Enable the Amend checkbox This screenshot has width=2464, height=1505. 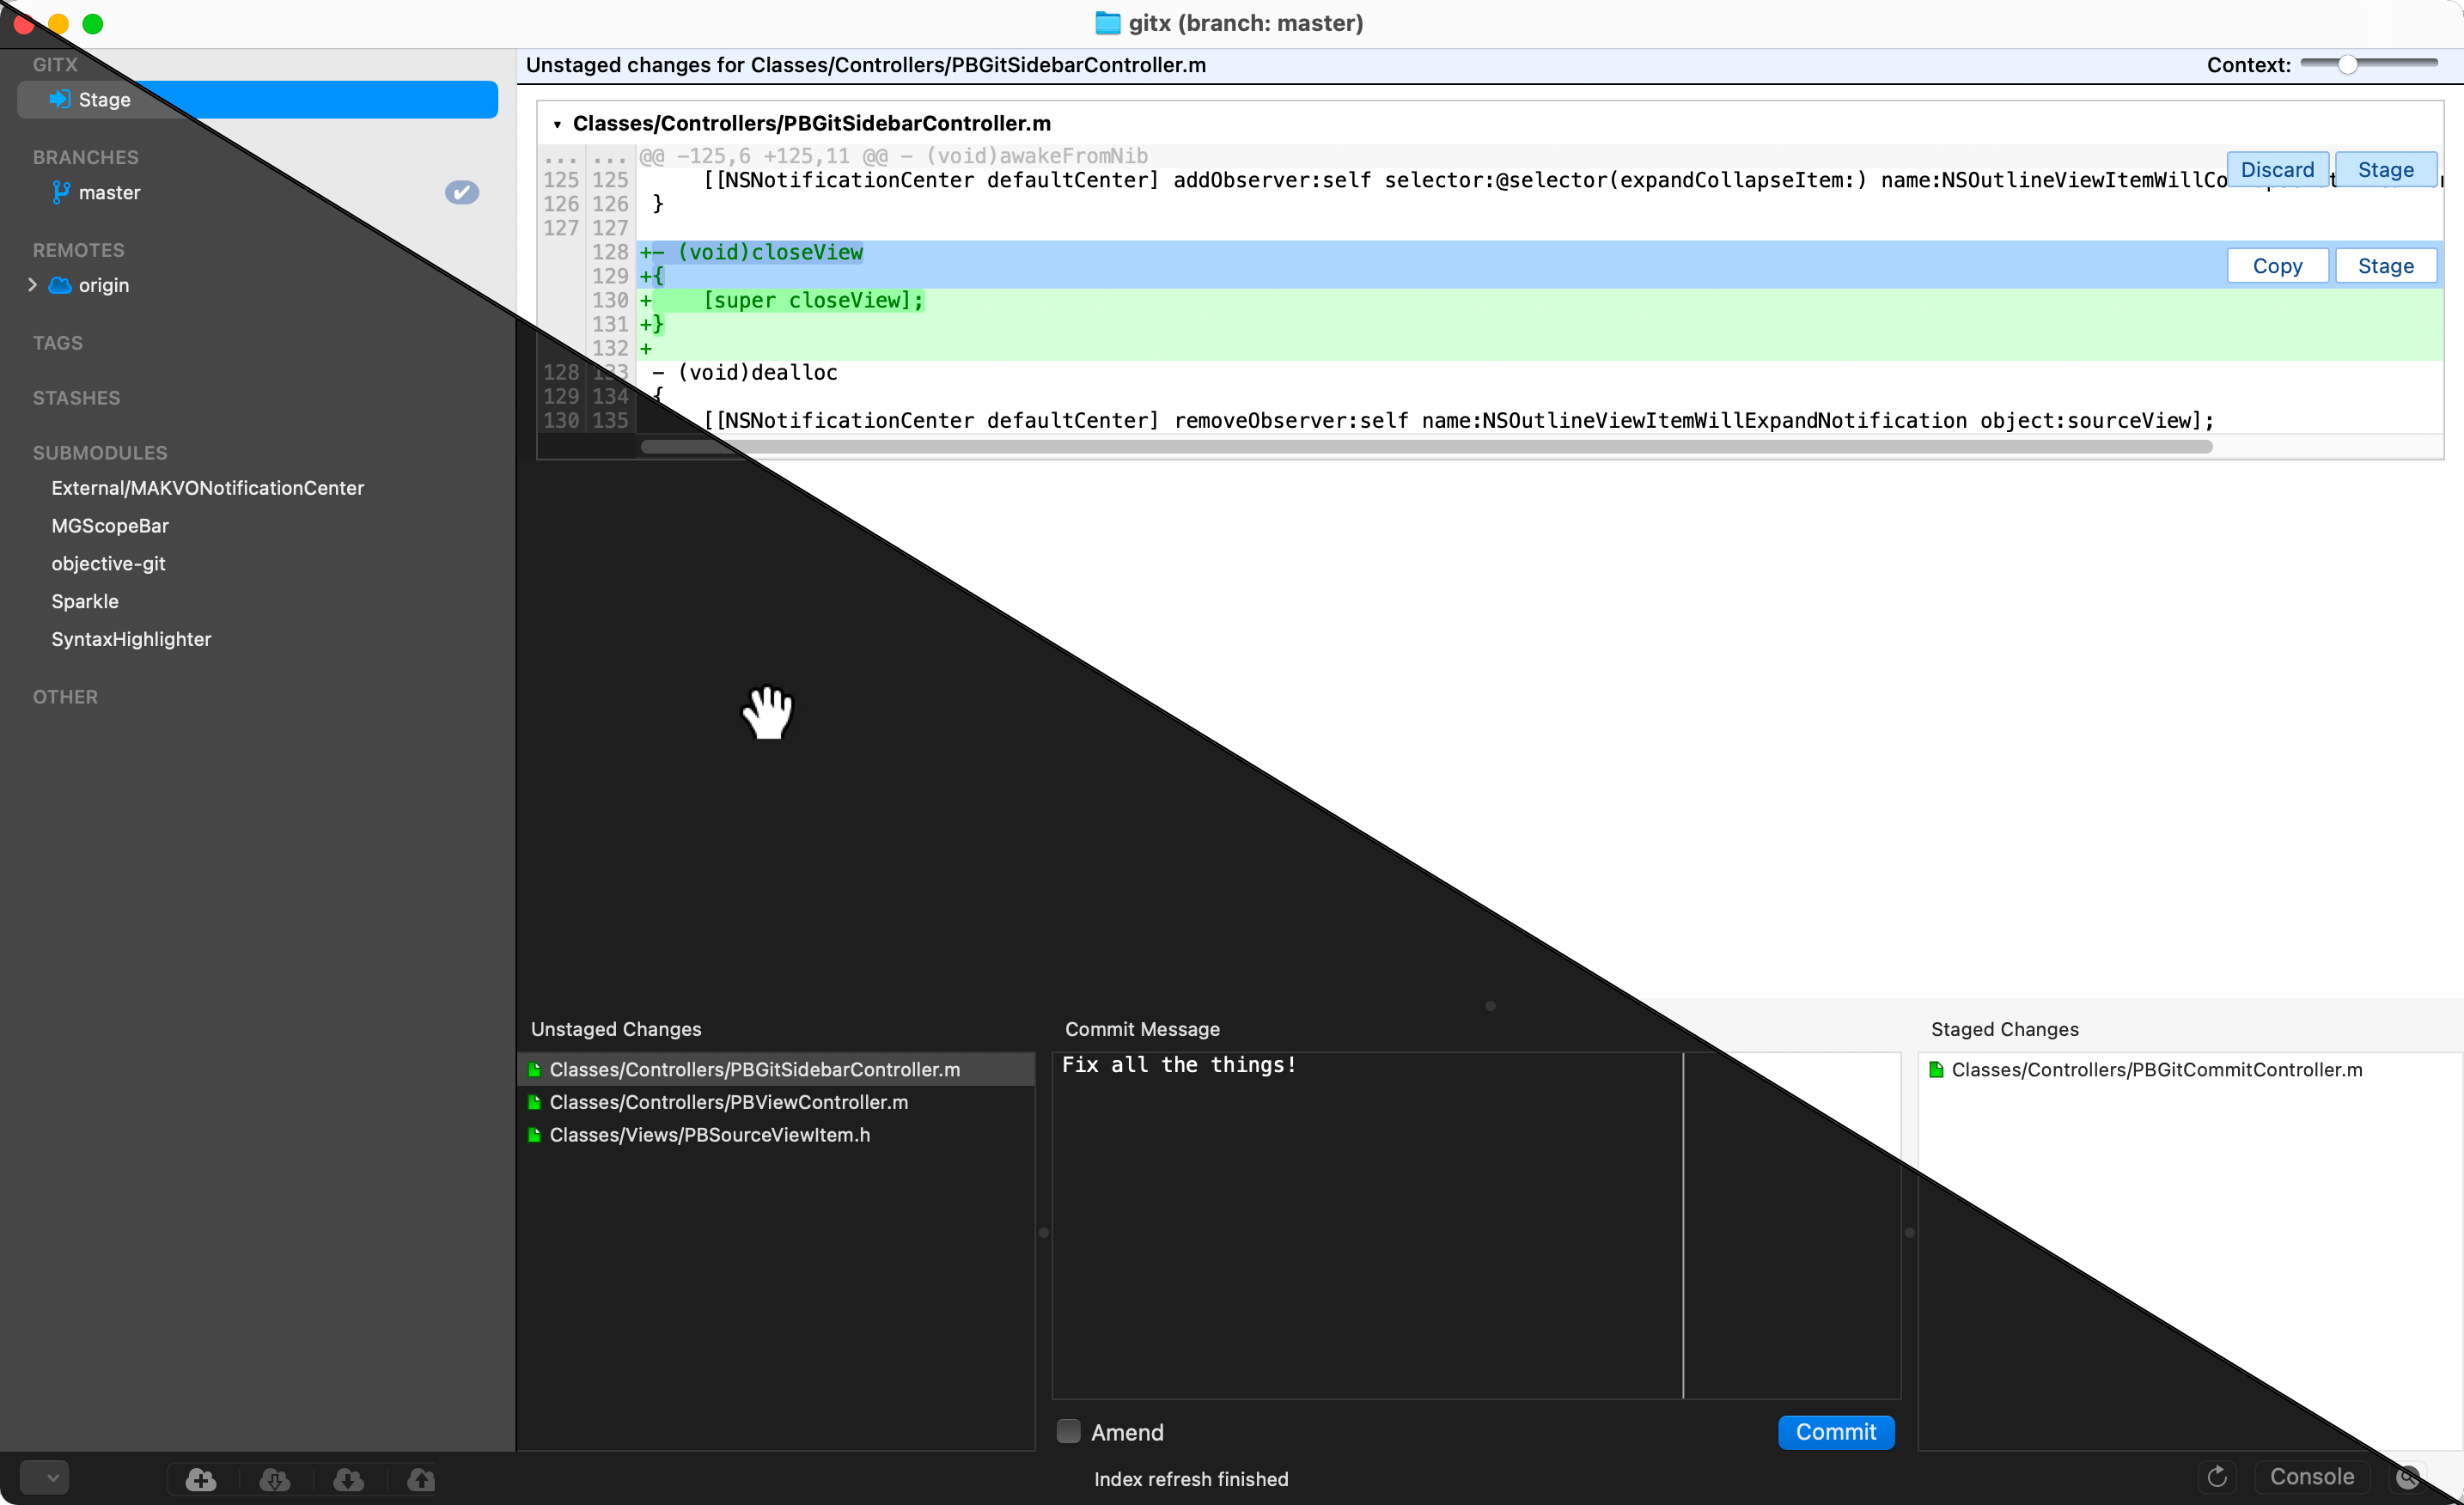coord(1068,1431)
